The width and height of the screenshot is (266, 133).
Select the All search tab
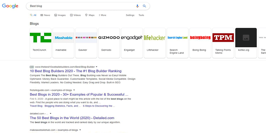point(33,15)
